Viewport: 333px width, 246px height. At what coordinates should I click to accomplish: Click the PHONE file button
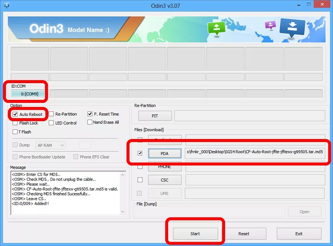(164, 167)
